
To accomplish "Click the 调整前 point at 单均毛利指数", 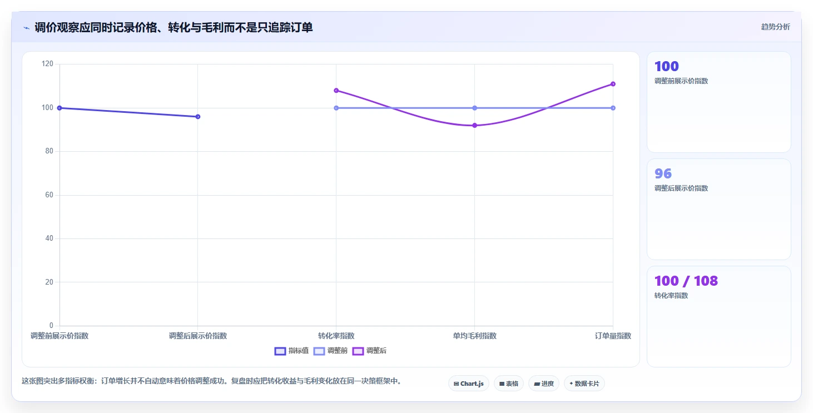I will click(x=474, y=108).
